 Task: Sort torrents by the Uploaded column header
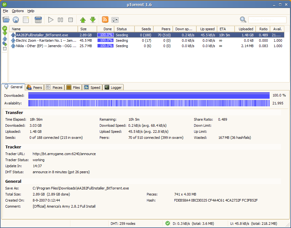[x=245, y=29]
